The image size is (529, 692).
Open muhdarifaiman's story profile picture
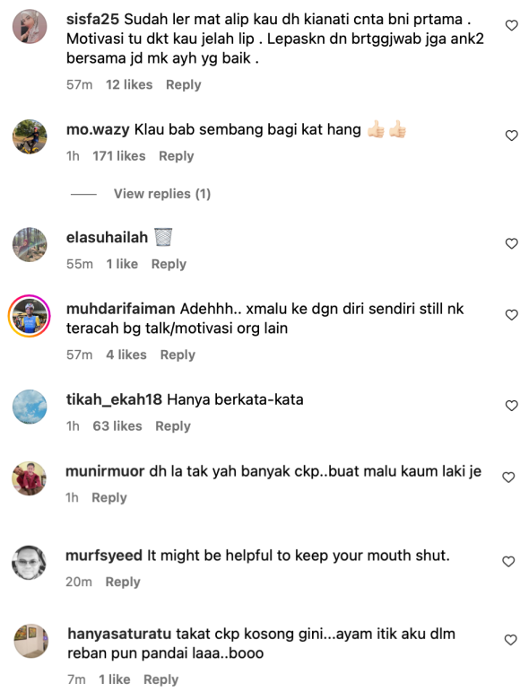pyautogui.click(x=29, y=316)
